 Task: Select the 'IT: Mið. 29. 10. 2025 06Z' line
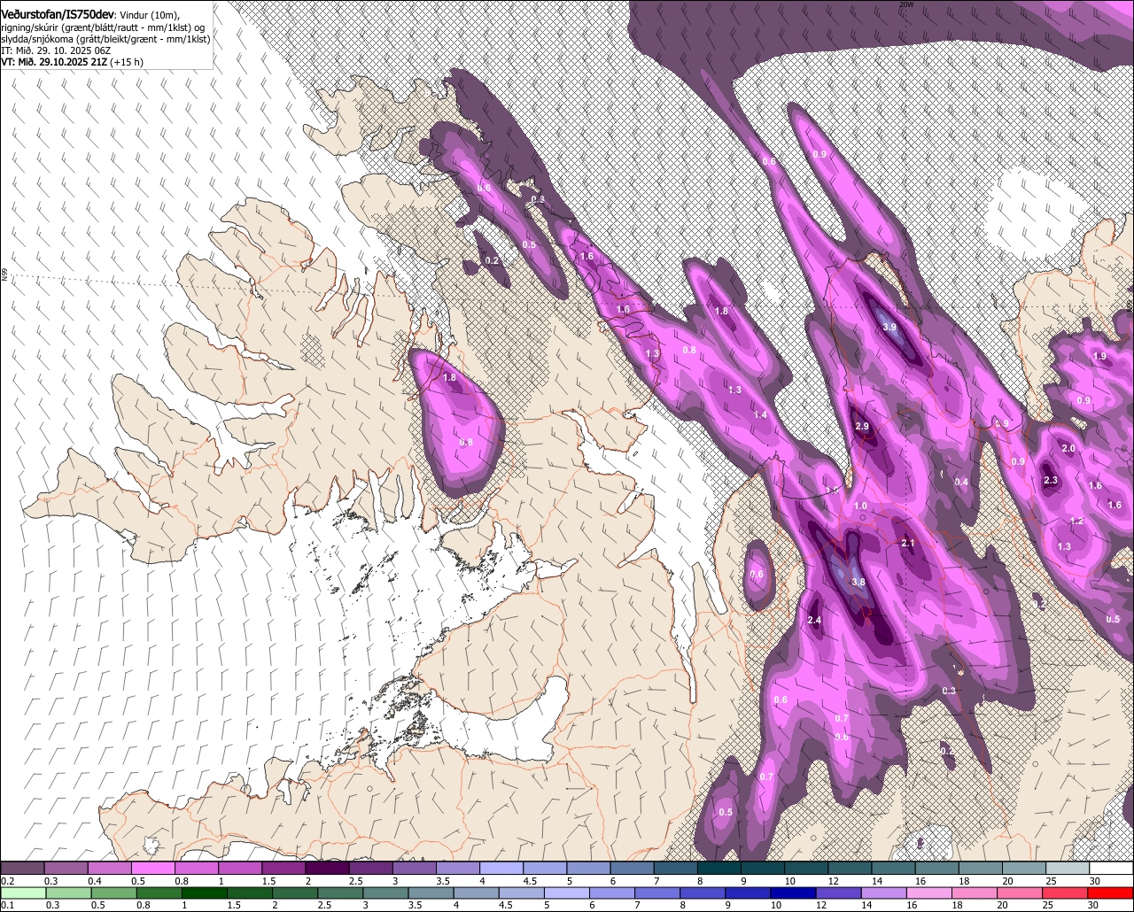pos(55,50)
